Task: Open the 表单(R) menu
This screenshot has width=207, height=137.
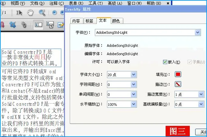Action: [x=76, y=3]
